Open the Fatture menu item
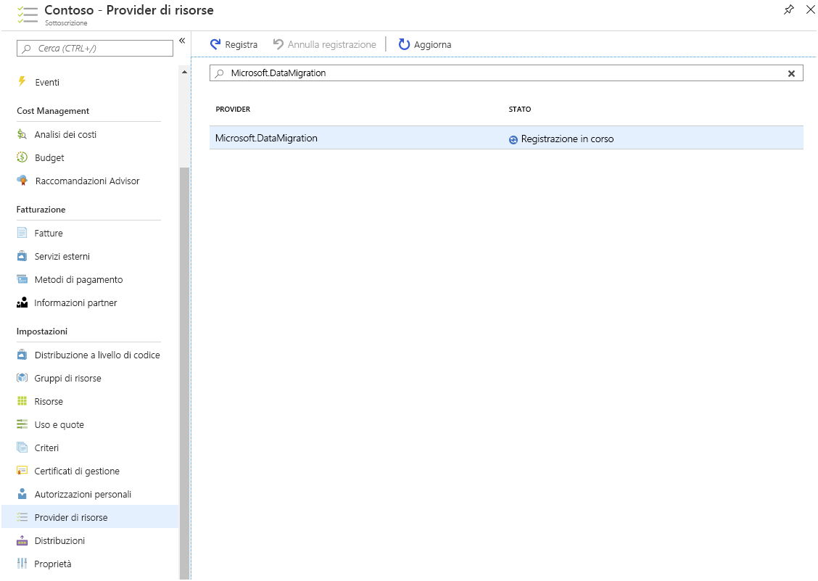Screen dimensions: 818x581 coord(49,233)
